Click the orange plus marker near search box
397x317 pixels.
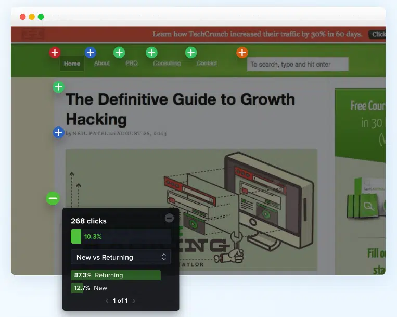point(242,53)
